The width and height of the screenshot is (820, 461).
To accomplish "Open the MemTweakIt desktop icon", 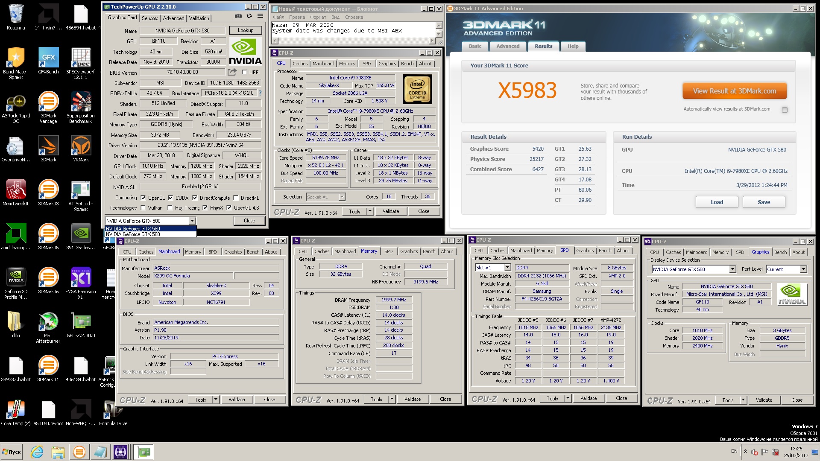I will [16, 193].
